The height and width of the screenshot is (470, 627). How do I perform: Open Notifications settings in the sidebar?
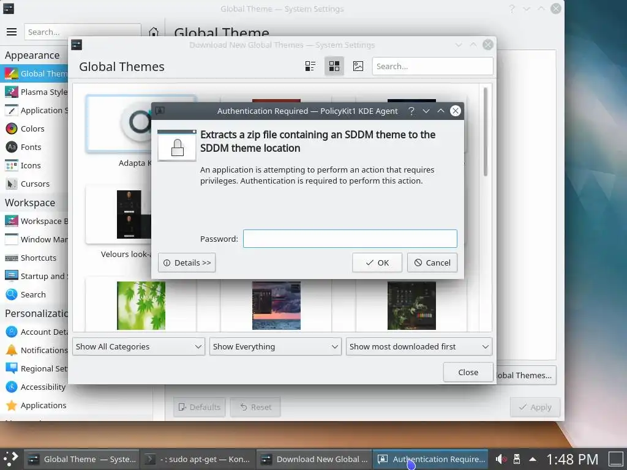[34, 350]
